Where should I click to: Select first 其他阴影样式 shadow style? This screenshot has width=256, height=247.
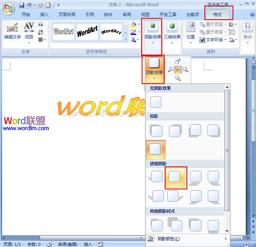tap(157, 225)
